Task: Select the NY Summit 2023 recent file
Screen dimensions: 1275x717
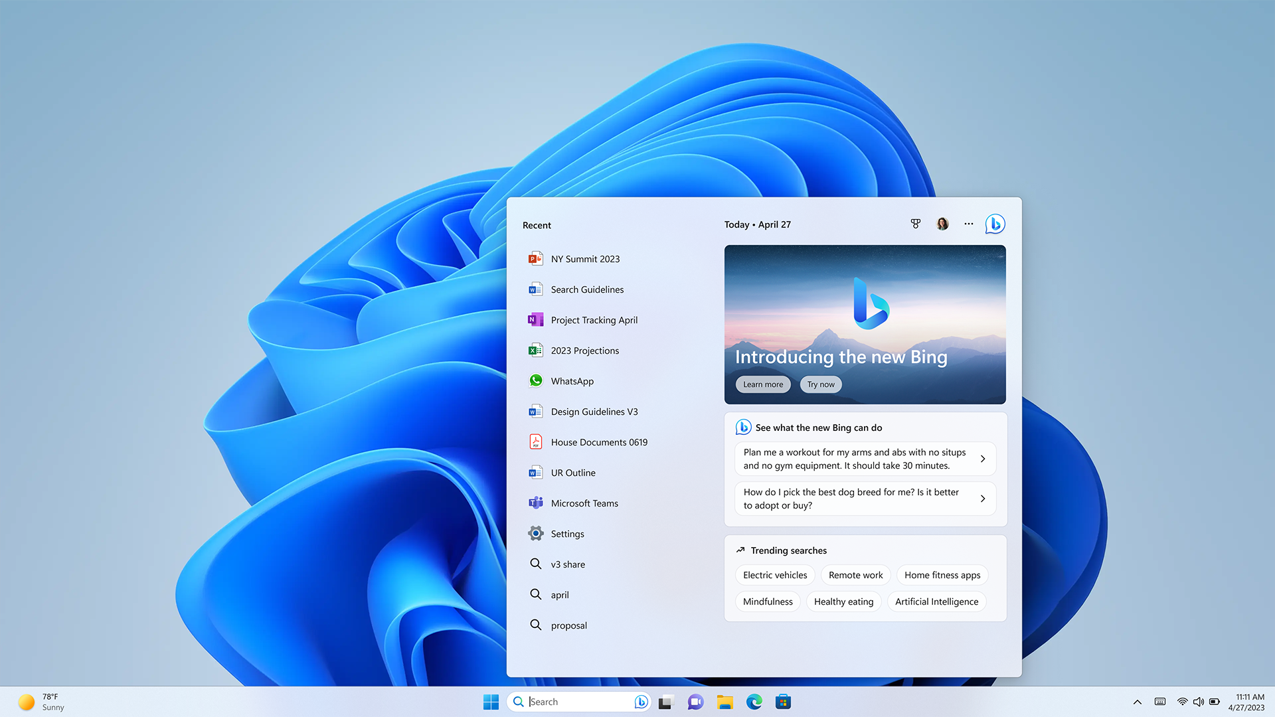Action: point(585,258)
